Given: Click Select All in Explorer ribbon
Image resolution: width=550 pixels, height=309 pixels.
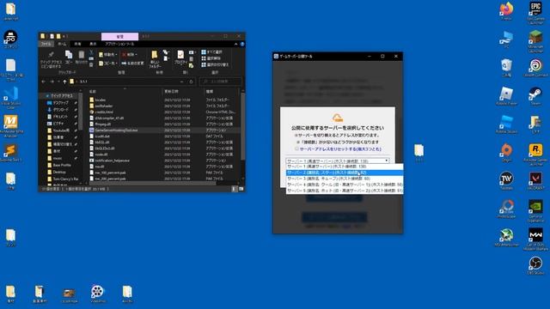Looking at the screenshot, I should click(211, 52).
